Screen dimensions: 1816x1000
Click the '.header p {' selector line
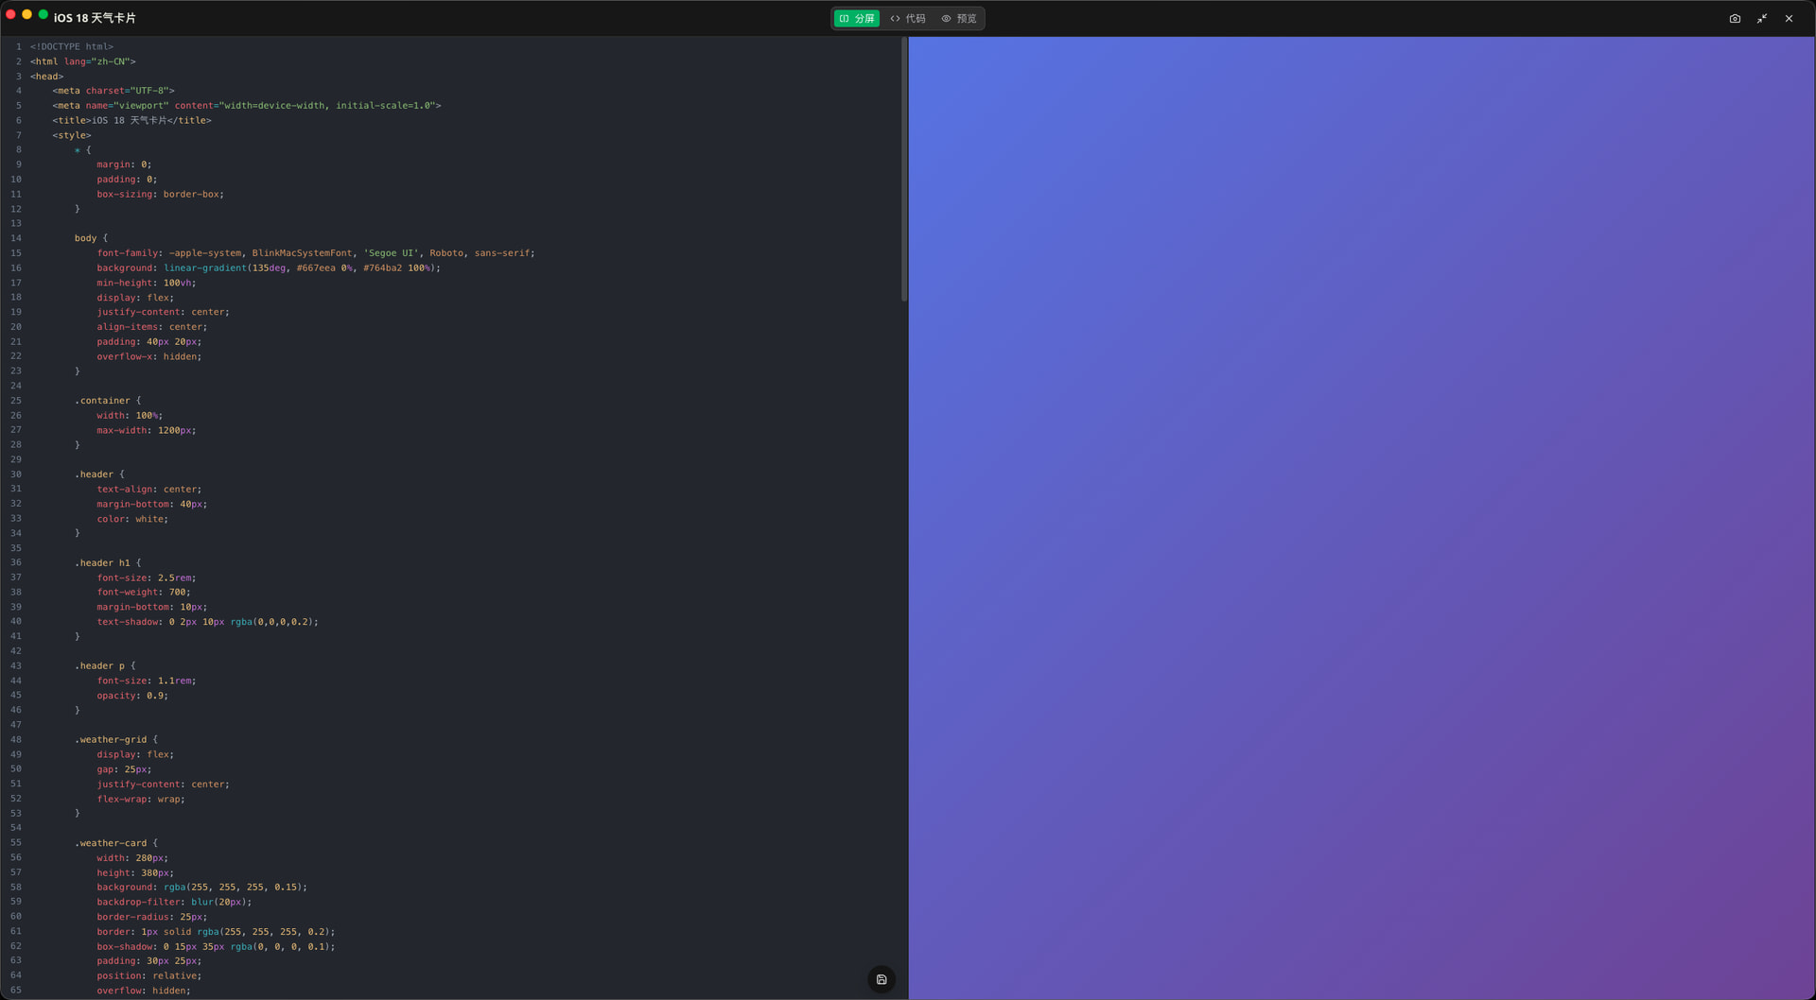tap(105, 666)
